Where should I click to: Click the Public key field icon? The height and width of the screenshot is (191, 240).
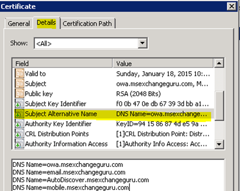click(19, 93)
